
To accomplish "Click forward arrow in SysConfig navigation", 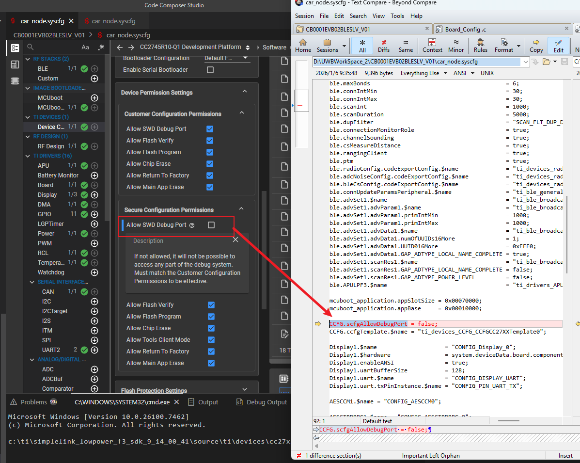I will (x=131, y=48).
